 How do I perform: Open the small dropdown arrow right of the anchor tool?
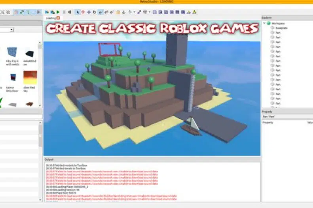point(135,12)
